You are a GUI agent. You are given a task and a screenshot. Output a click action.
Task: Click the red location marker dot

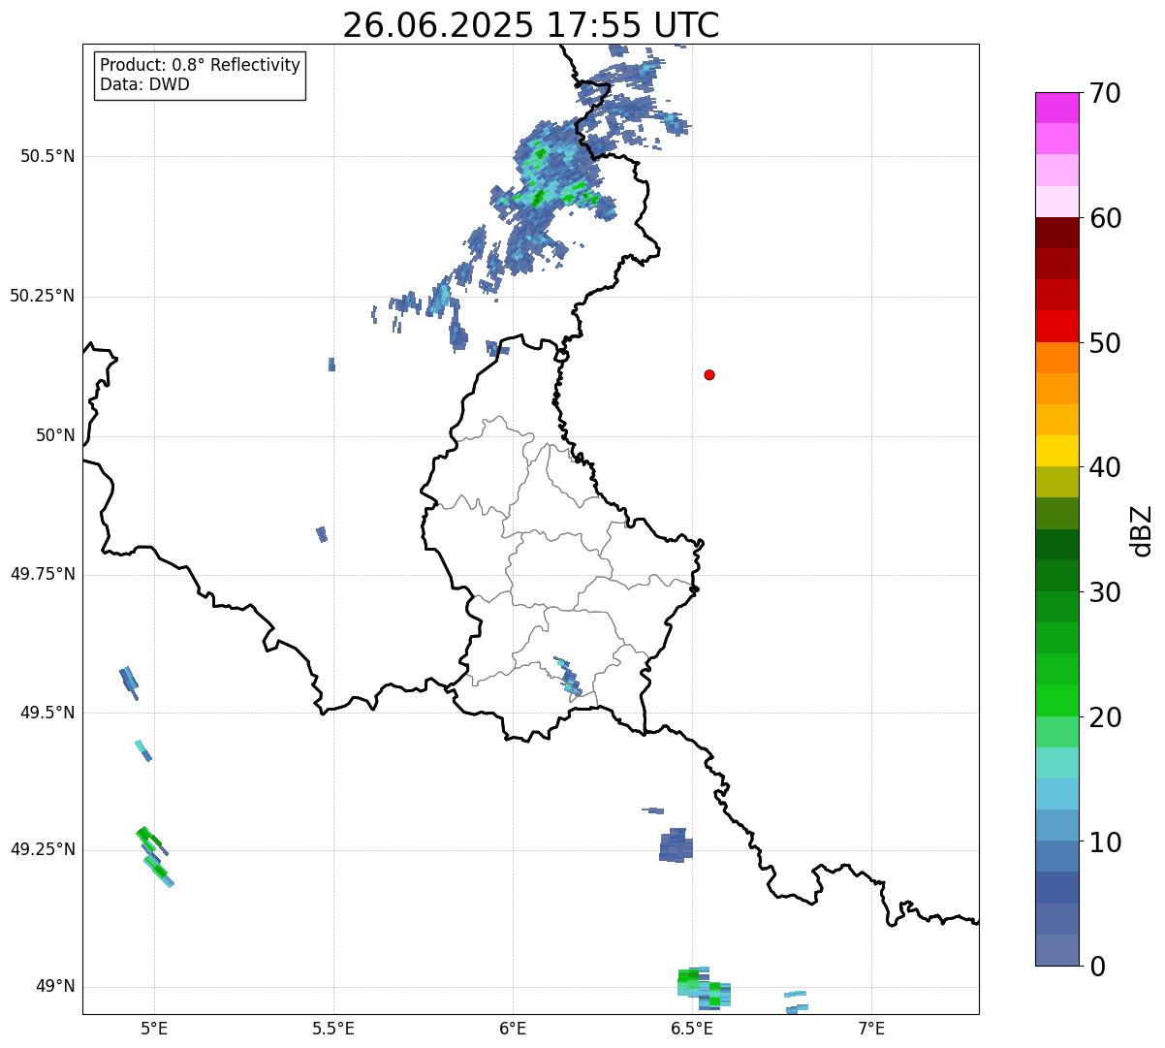coord(709,374)
